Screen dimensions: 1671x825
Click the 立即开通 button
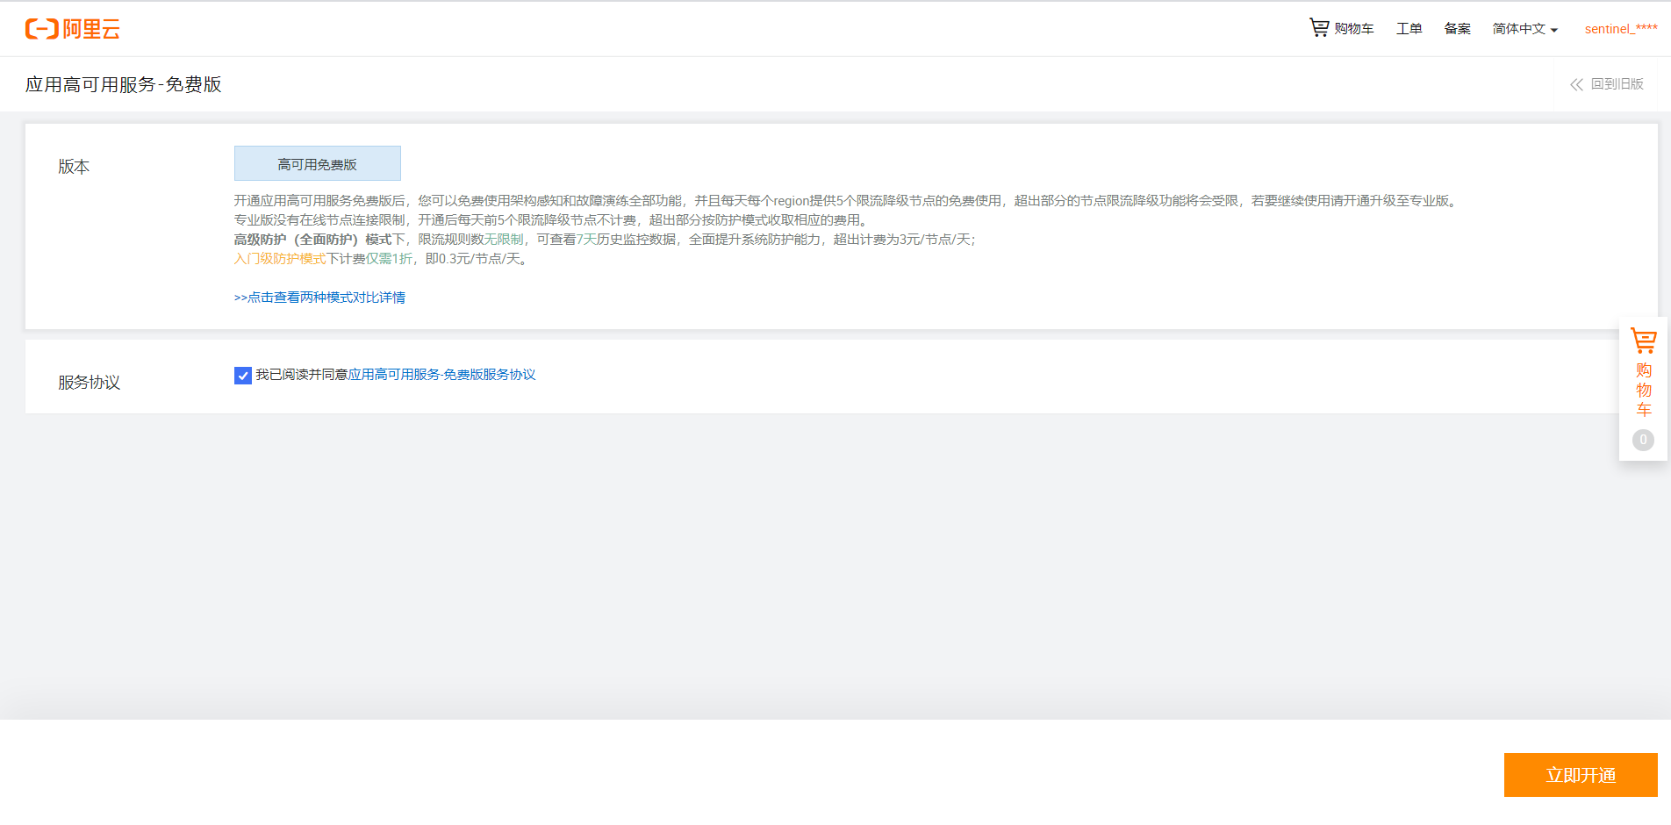[1581, 775]
